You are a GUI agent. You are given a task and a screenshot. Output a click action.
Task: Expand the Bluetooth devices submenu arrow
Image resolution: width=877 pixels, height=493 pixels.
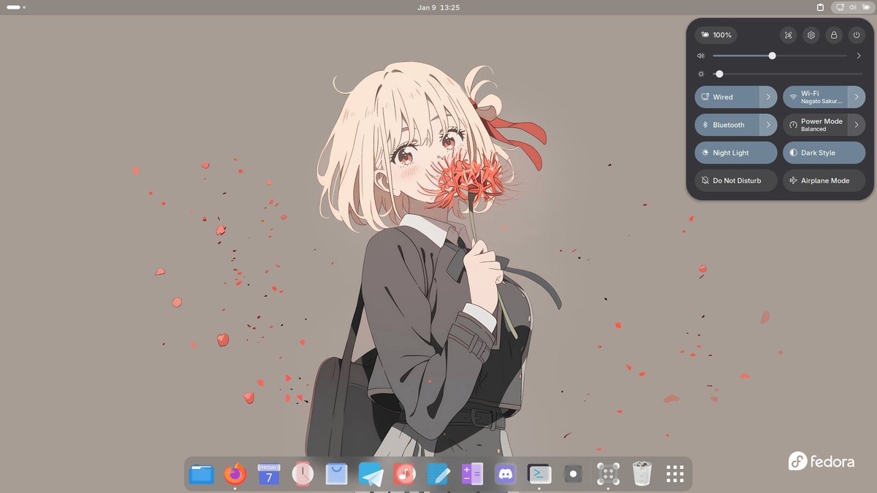point(769,125)
